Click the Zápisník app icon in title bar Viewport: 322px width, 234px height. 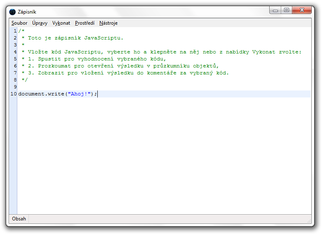[12, 12]
